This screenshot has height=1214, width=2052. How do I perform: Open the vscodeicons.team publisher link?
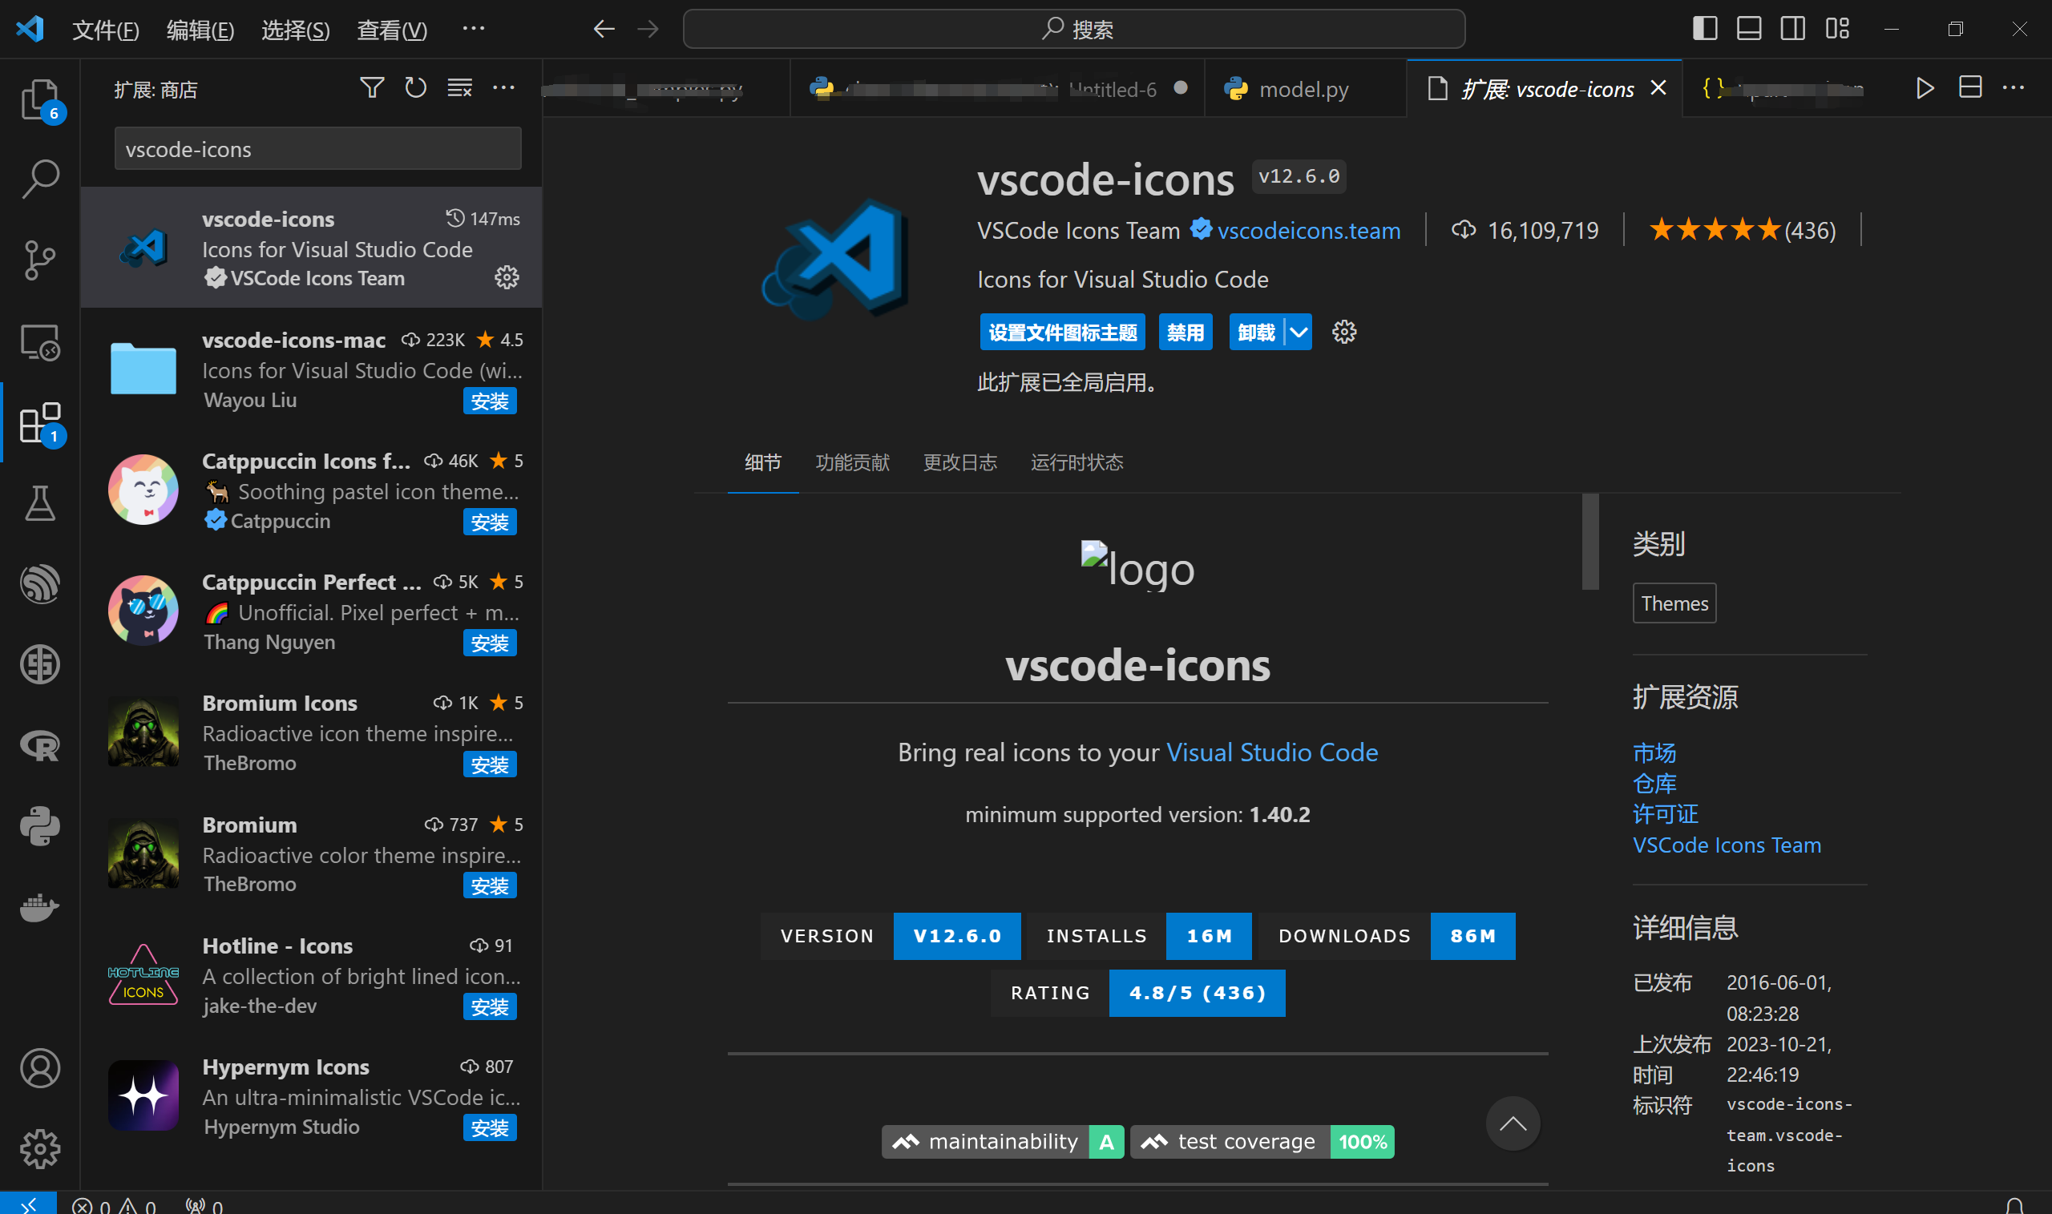click(1308, 231)
